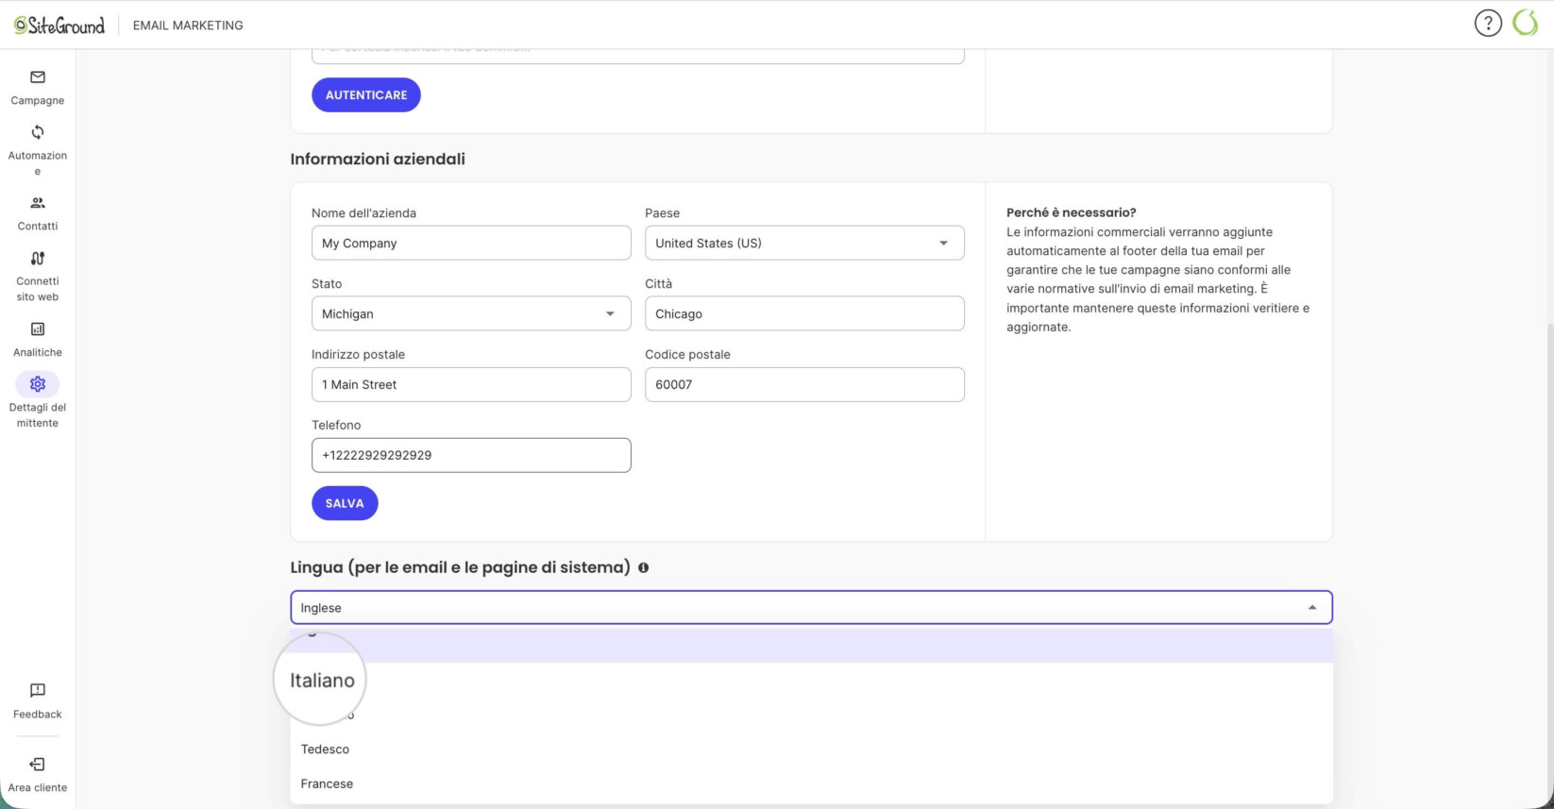This screenshot has height=809, width=1554.
Task: Open the green account swirl icon
Action: pyautogui.click(x=1526, y=24)
